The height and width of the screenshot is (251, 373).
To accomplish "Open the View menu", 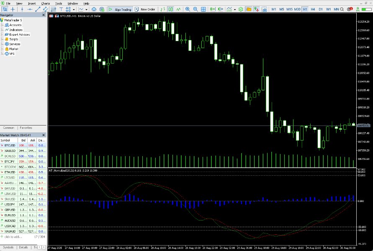I will point(19,3).
